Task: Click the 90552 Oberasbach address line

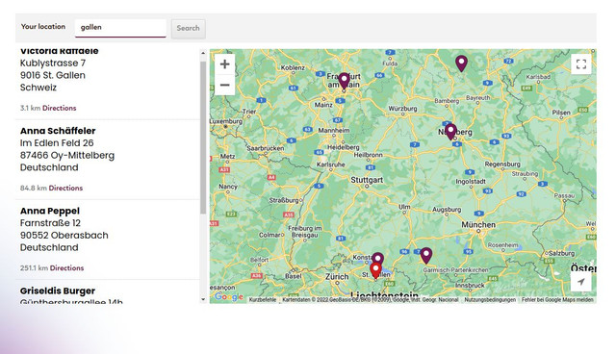Action: click(x=64, y=236)
